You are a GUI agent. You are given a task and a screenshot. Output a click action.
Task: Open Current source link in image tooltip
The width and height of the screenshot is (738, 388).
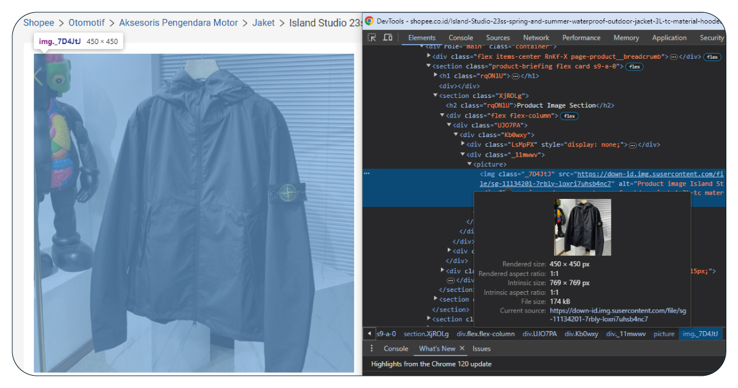(618, 315)
